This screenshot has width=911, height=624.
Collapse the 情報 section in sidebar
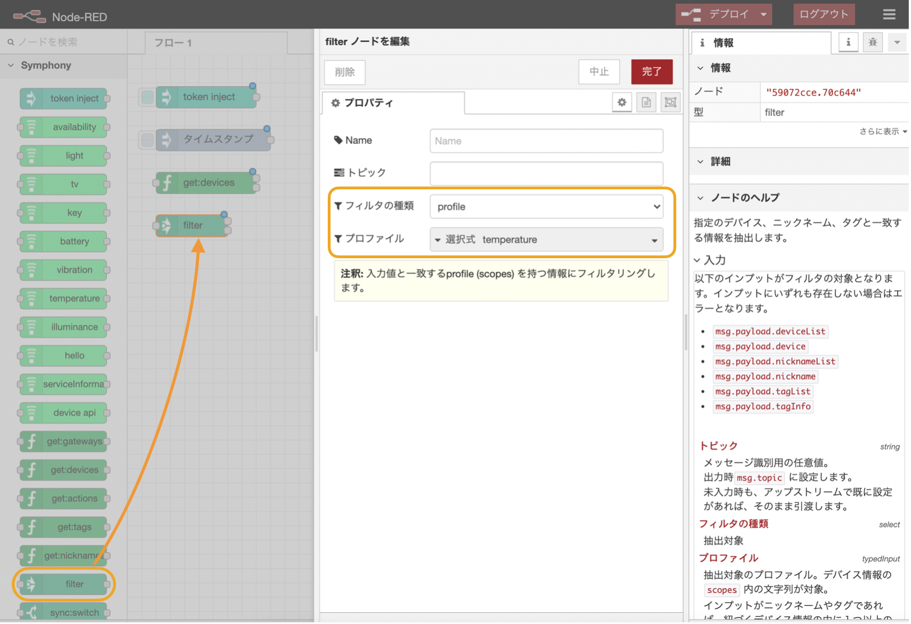coord(798,68)
